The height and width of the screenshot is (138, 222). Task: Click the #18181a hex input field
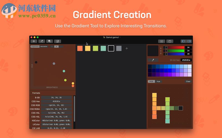(x=186, y=60)
